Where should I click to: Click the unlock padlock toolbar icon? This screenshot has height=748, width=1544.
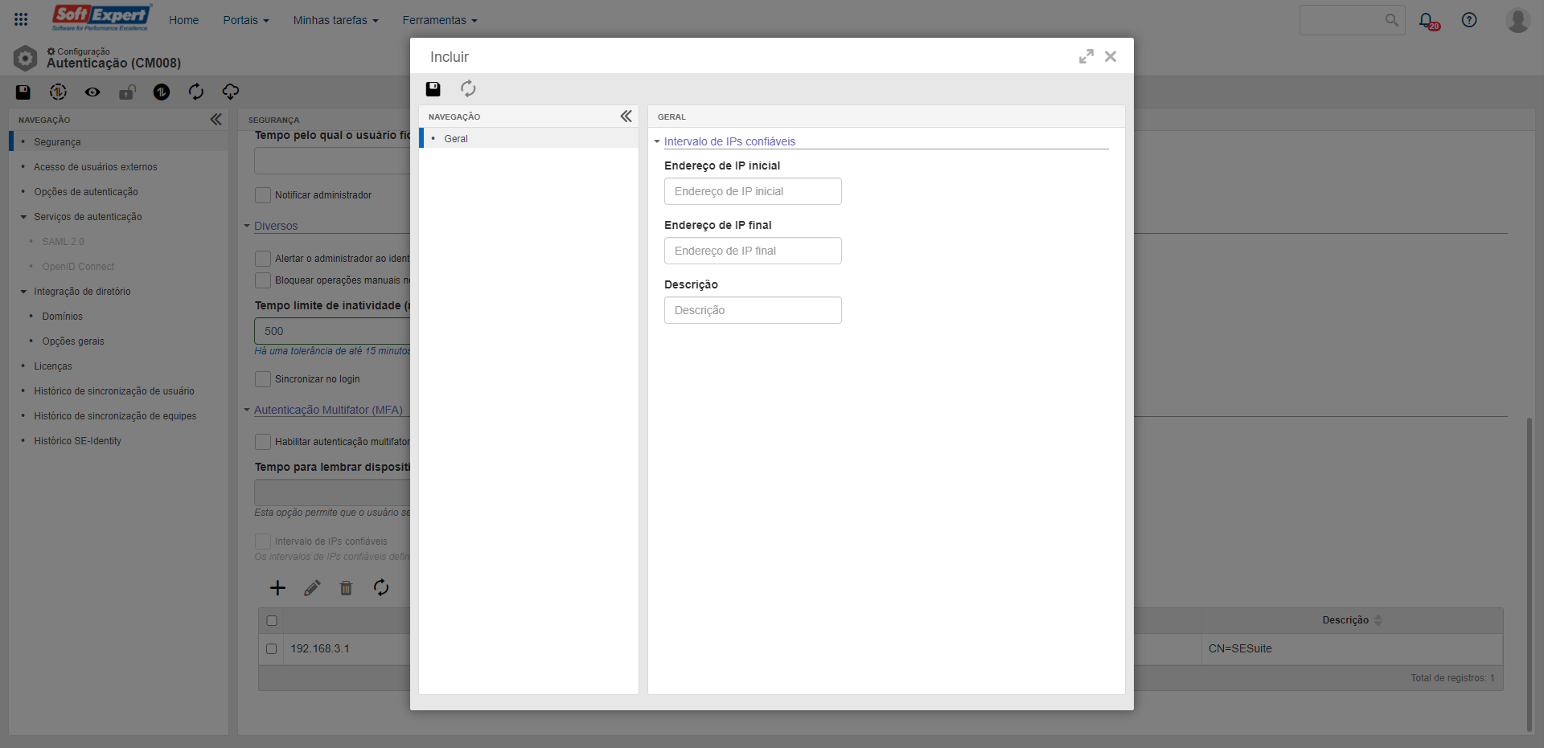(127, 92)
